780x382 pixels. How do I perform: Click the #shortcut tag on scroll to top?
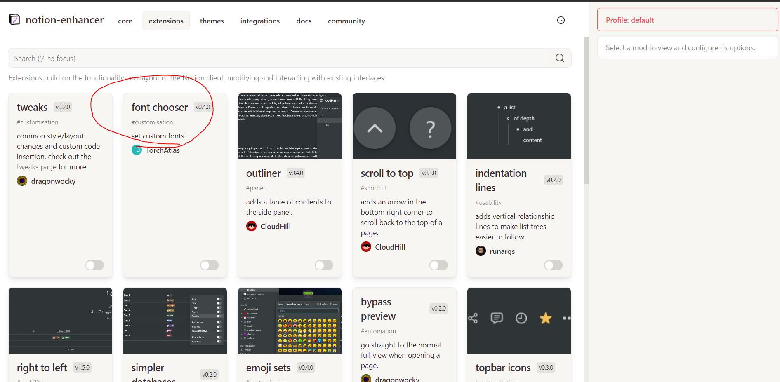point(374,188)
